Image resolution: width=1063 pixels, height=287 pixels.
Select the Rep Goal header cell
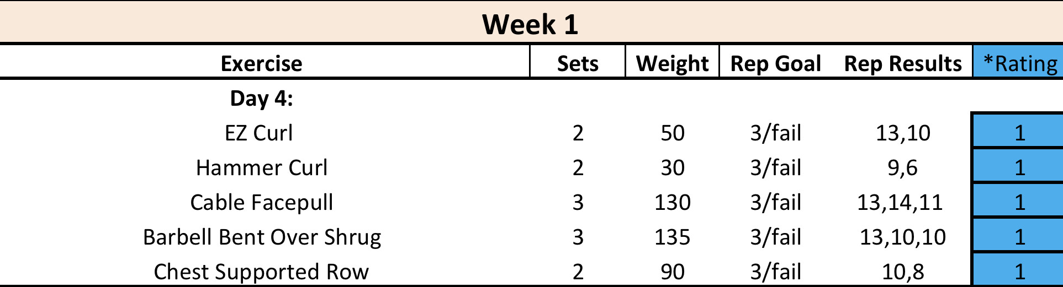tap(775, 63)
